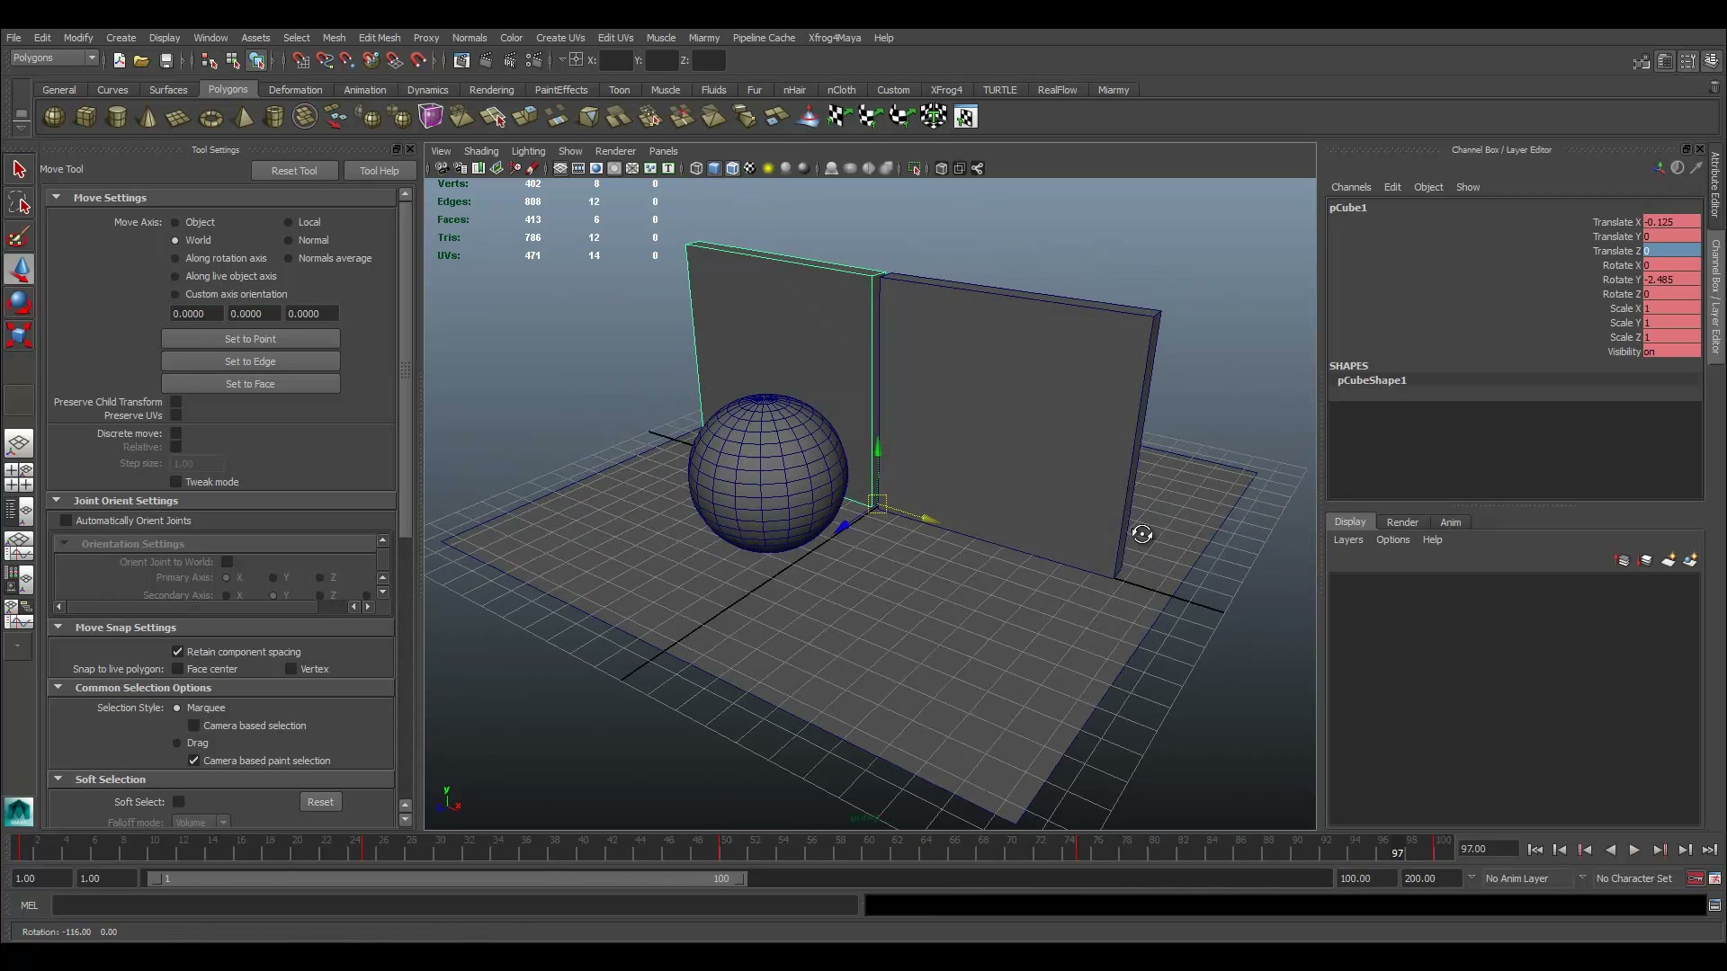This screenshot has width=1727, height=971.
Task: Click the checkerboard UV shelf icon
Action: point(839,117)
